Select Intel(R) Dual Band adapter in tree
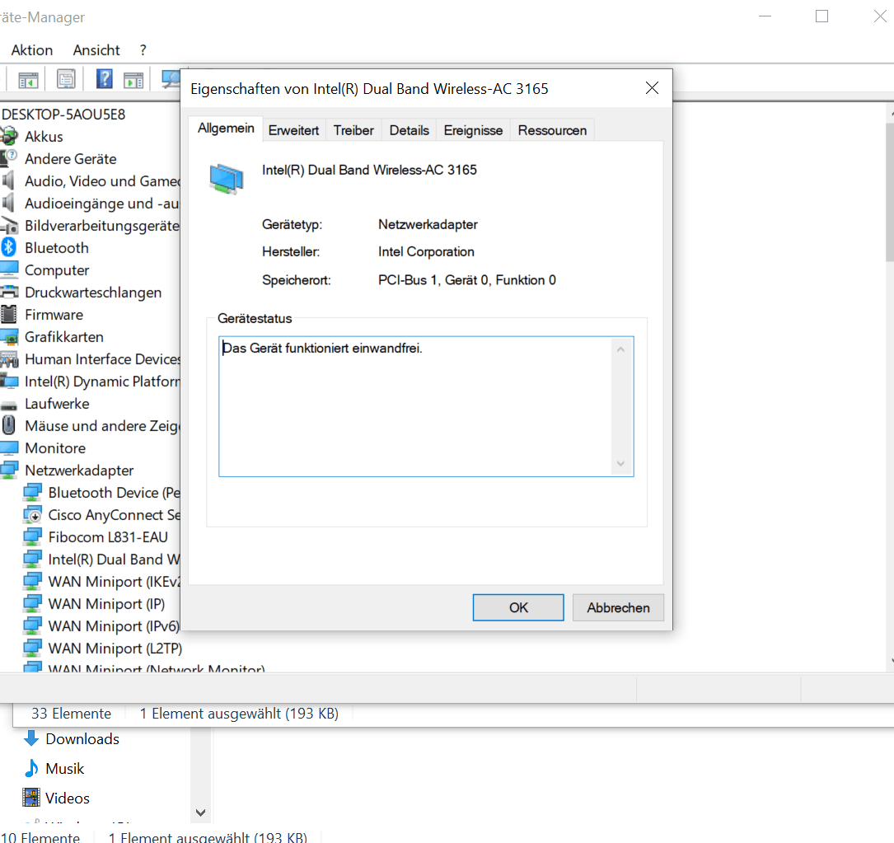 tap(114, 559)
